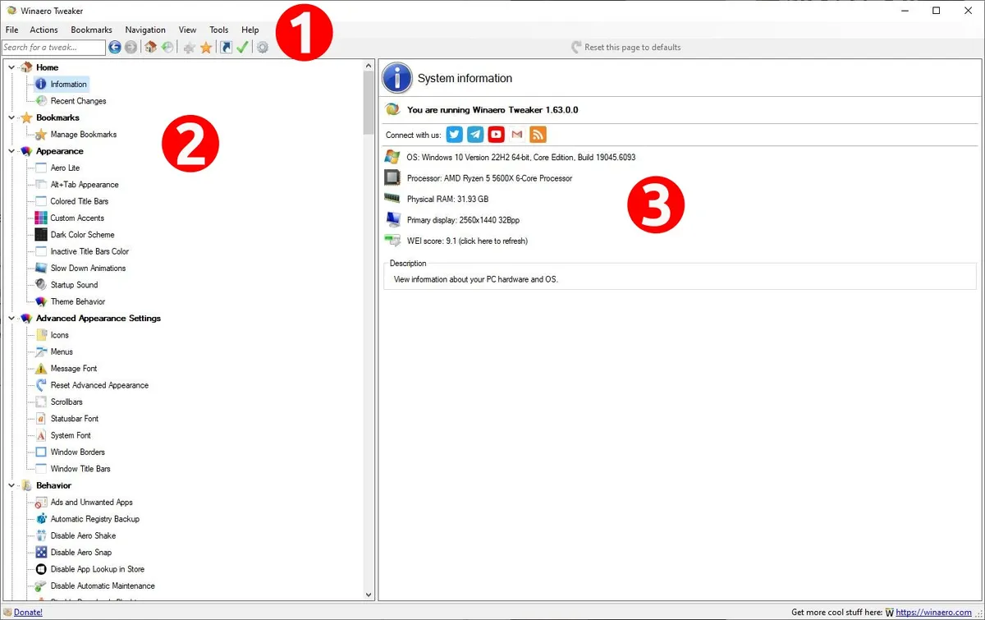The height and width of the screenshot is (620, 985).
Task: Click the Donate! link in the status bar
Action: pos(25,612)
